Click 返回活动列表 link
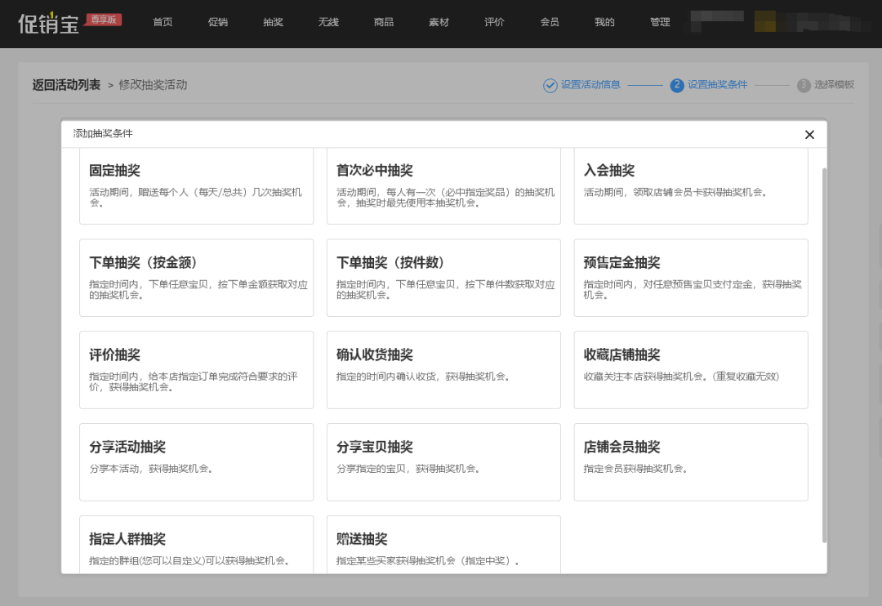The height and width of the screenshot is (606, 882). click(x=66, y=85)
